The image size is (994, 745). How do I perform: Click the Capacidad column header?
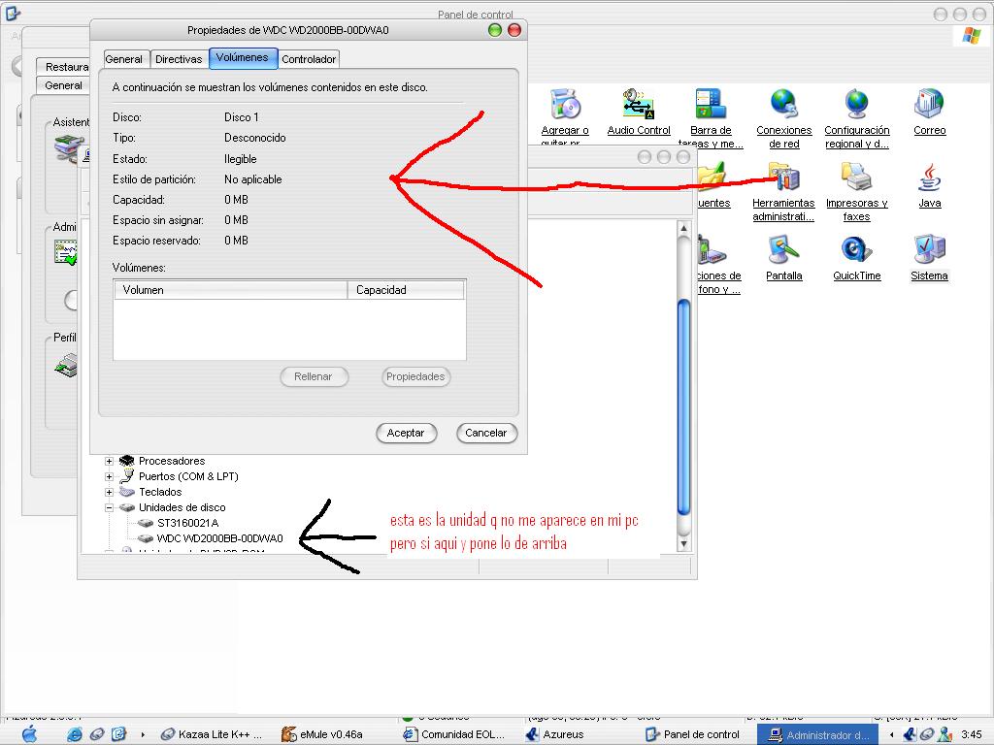click(x=406, y=289)
